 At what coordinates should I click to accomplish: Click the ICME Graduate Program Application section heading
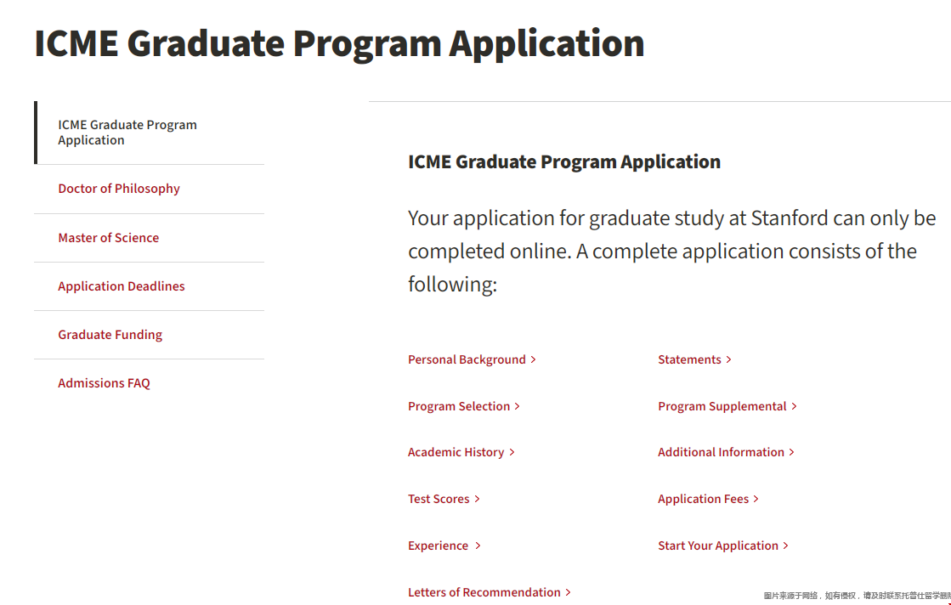tap(564, 161)
